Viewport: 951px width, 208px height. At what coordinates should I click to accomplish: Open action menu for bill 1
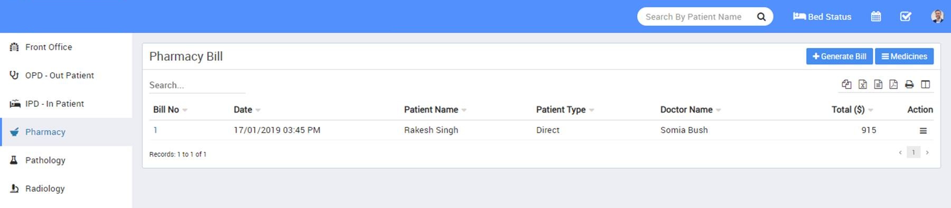tap(923, 131)
